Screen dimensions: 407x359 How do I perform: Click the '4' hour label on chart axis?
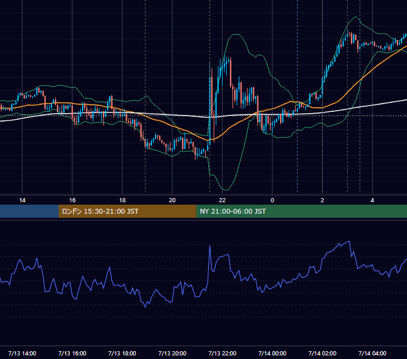[372, 200]
